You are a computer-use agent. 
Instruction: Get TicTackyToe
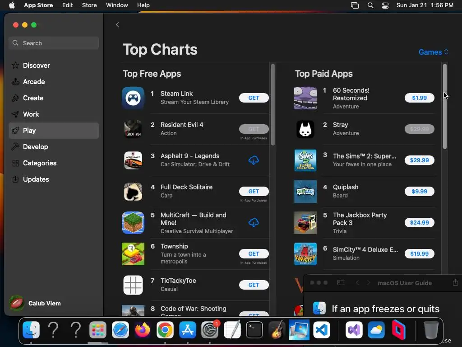click(254, 285)
